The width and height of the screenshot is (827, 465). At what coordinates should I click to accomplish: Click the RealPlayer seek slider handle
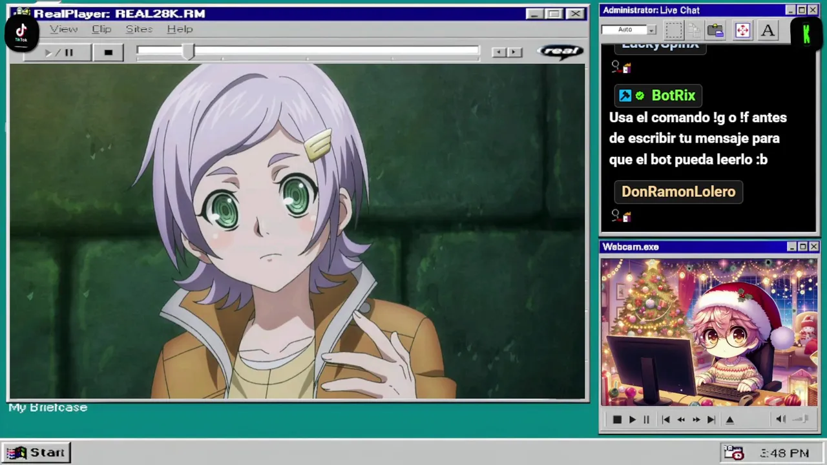188,52
